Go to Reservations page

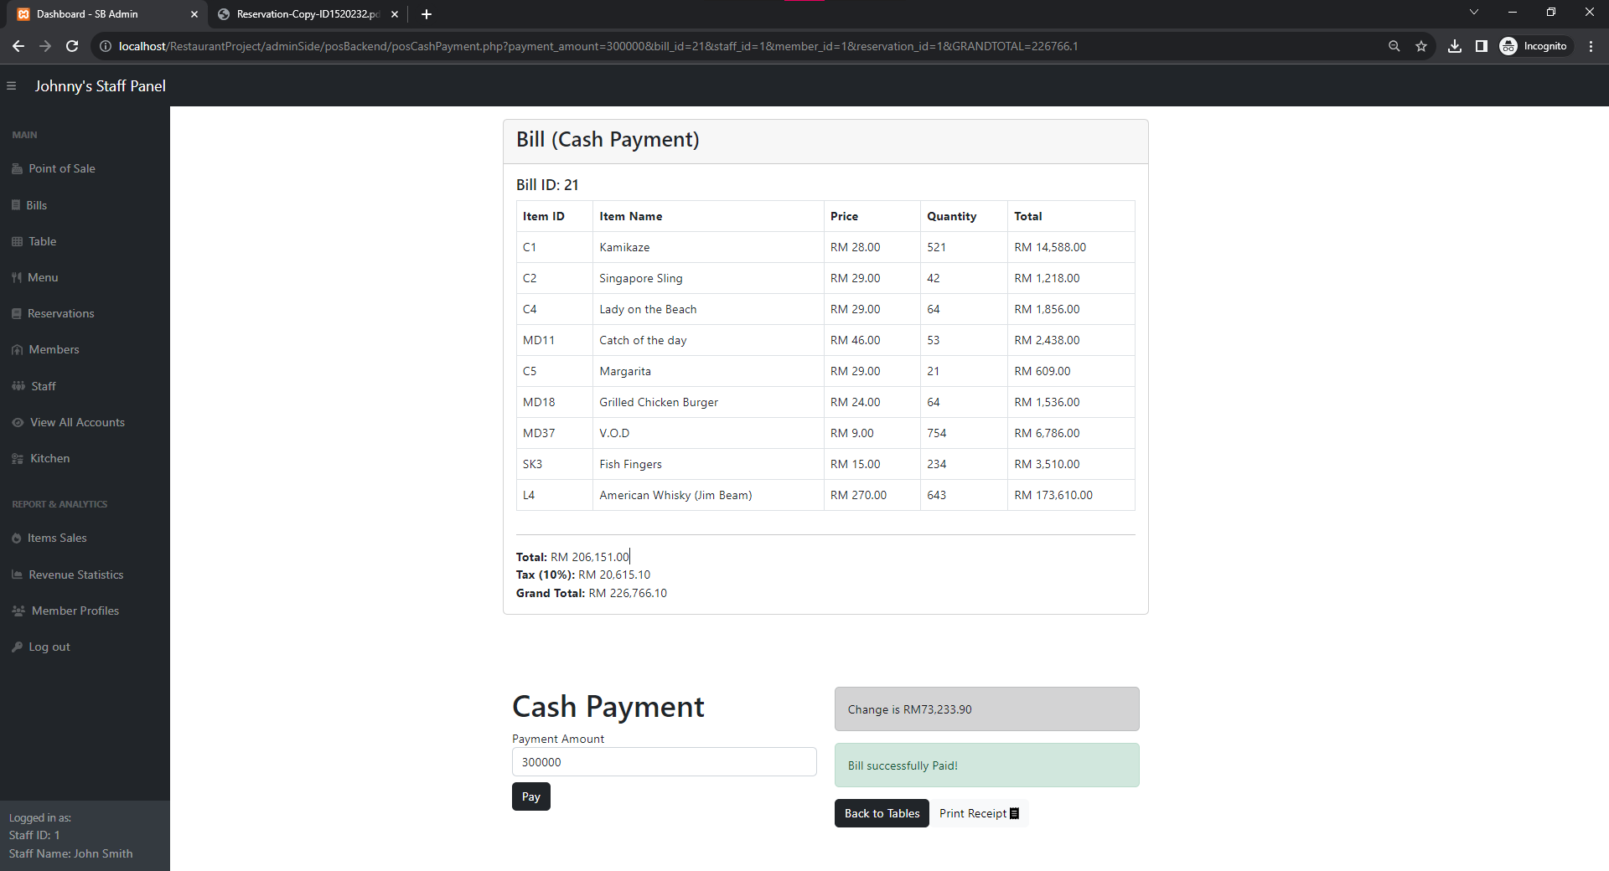coord(61,314)
